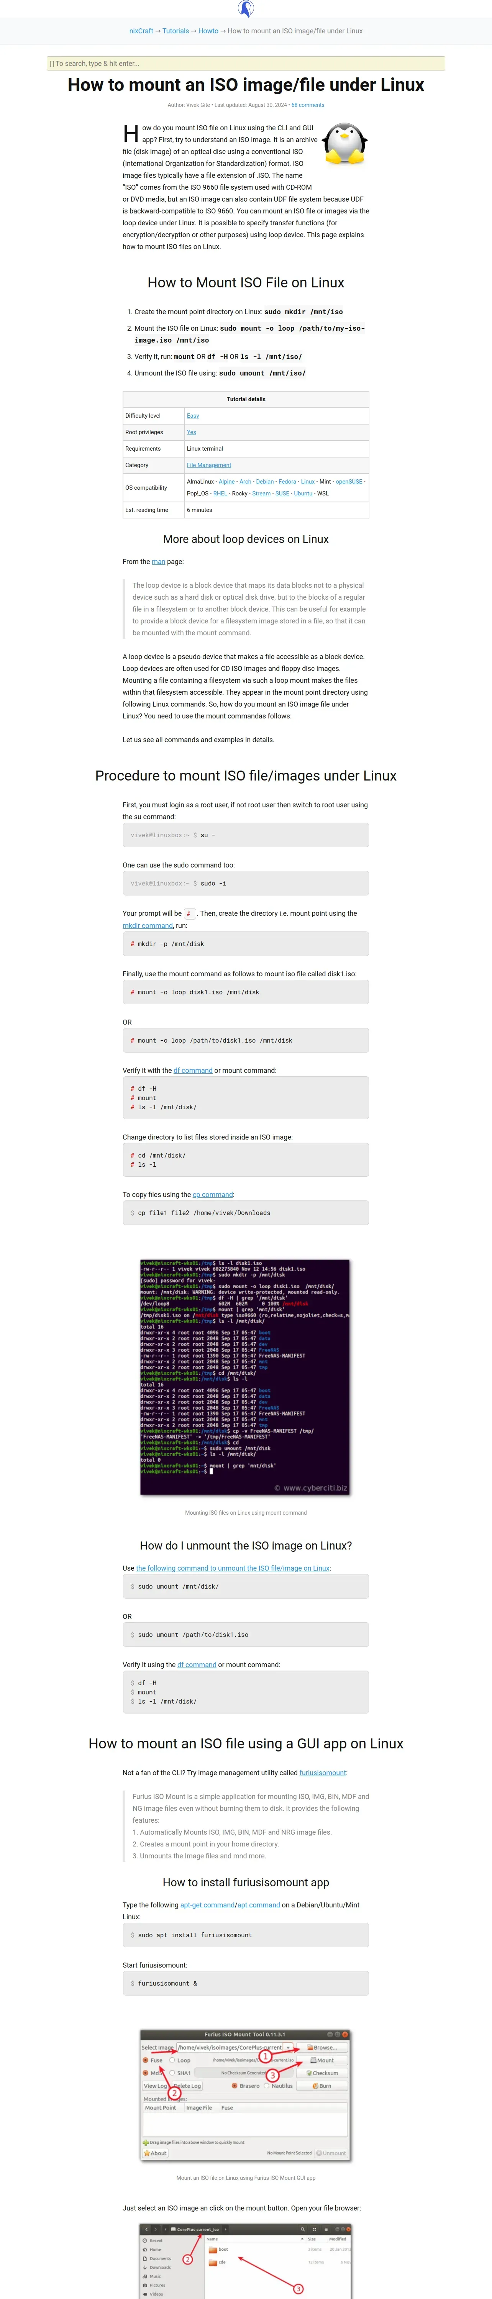This screenshot has width=492, height=2299.
Task: Open the furiusisomount link
Action: (x=322, y=1773)
